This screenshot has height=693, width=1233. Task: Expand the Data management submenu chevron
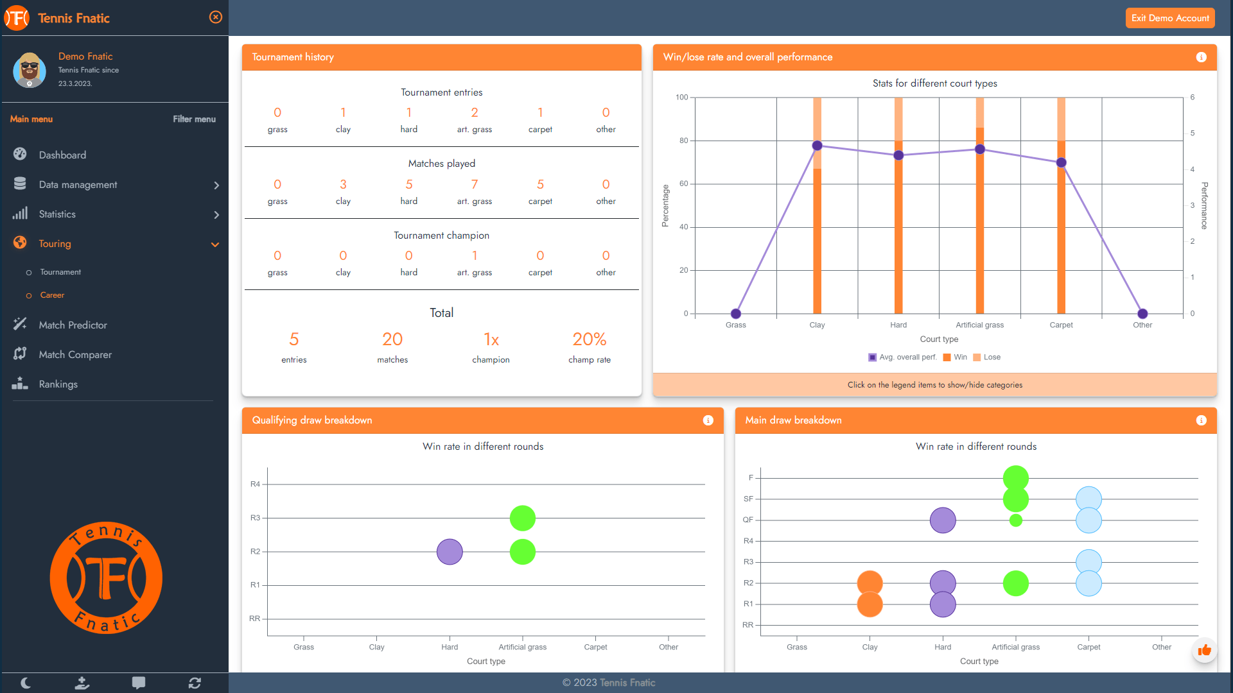pyautogui.click(x=216, y=185)
